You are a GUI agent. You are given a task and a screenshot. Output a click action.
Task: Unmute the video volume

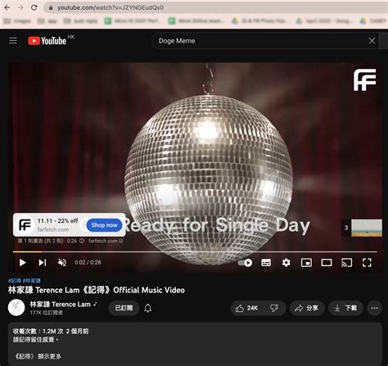click(62, 263)
